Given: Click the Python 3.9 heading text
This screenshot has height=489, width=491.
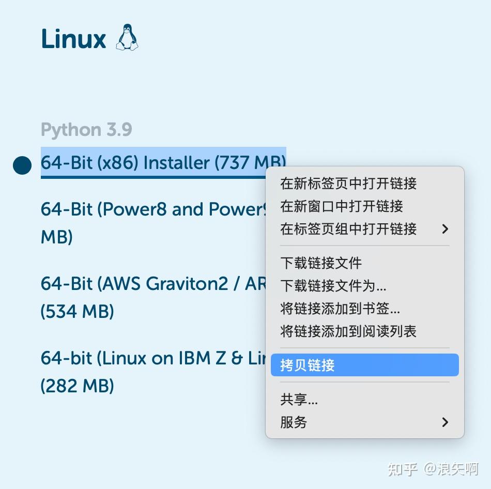Looking at the screenshot, I should (x=86, y=129).
